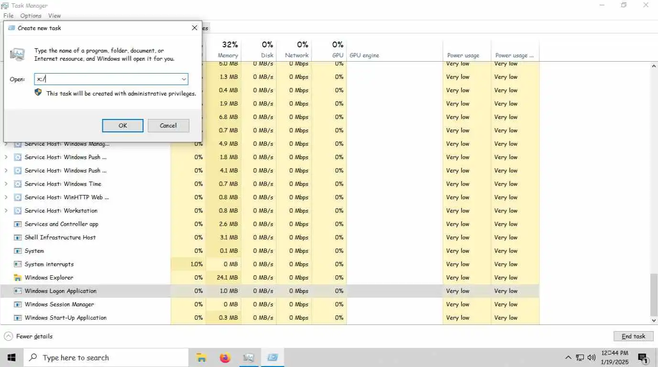Expand the Service Host: Windows Time group
658x367 pixels.
(x=6, y=184)
